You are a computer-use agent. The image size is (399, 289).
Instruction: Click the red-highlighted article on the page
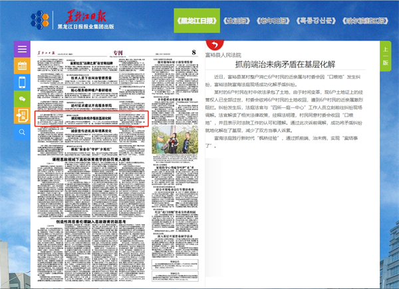[x=99, y=117]
